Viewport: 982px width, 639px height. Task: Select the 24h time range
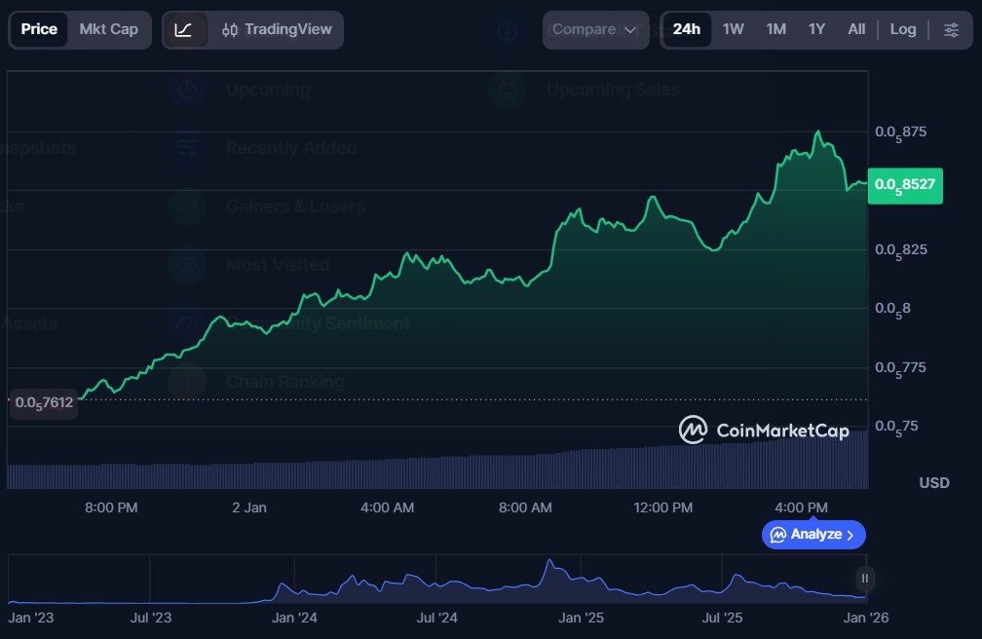pos(686,29)
